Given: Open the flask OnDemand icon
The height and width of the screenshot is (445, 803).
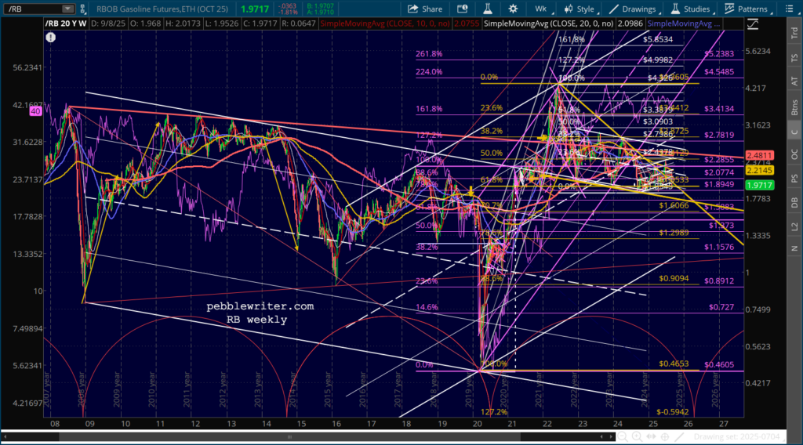Looking at the screenshot, I should point(488,9).
